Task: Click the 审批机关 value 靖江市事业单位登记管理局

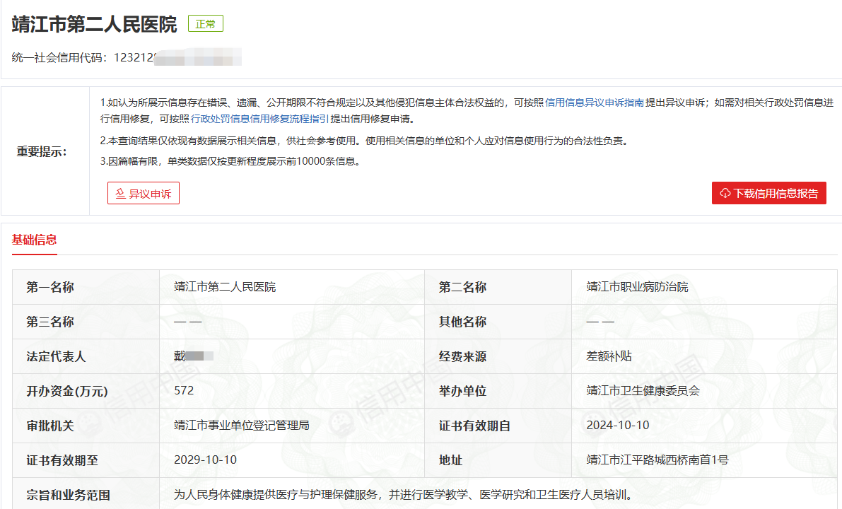Action: (x=241, y=426)
